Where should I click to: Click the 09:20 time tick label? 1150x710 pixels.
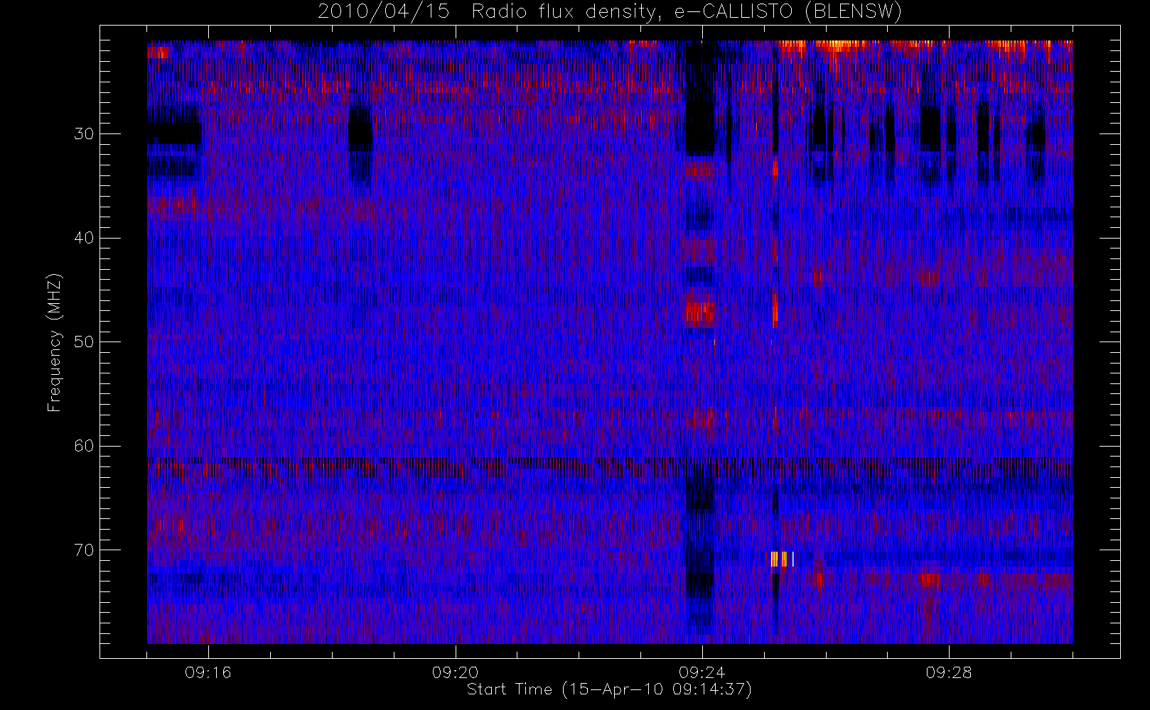455,672
